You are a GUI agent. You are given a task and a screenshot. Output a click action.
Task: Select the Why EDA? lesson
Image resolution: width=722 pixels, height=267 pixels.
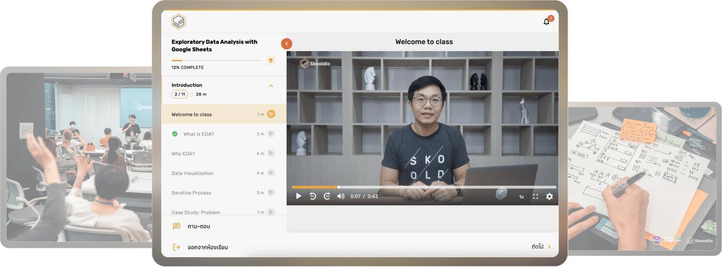coord(183,154)
